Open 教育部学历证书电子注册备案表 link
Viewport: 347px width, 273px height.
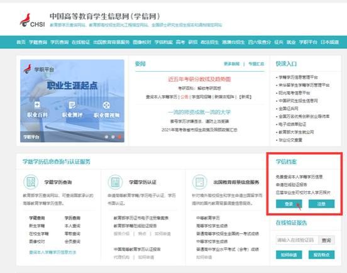click(x=141, y=218)
